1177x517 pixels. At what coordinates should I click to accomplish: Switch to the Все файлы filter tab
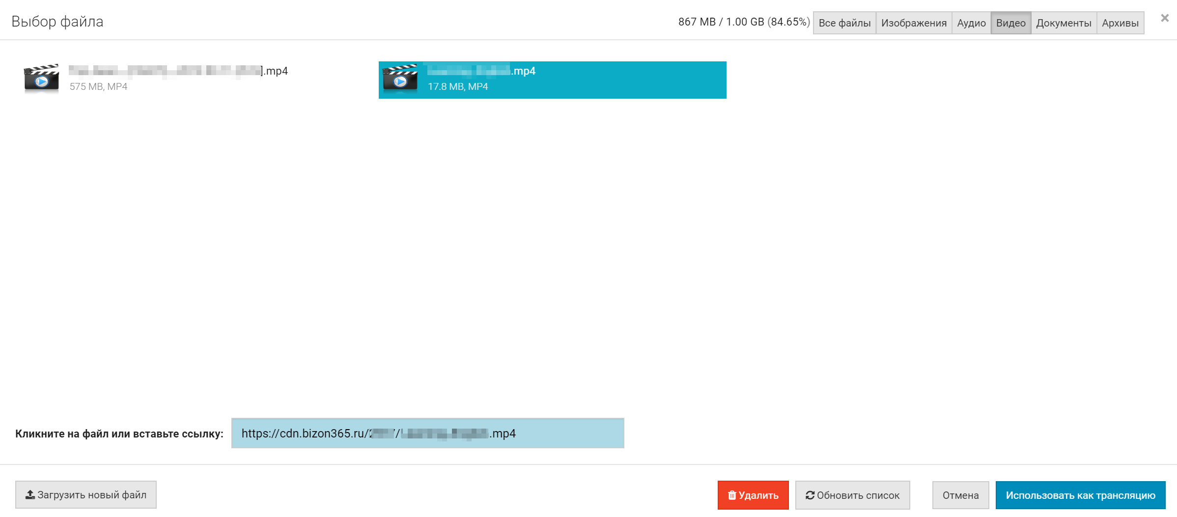click(844, 23)
